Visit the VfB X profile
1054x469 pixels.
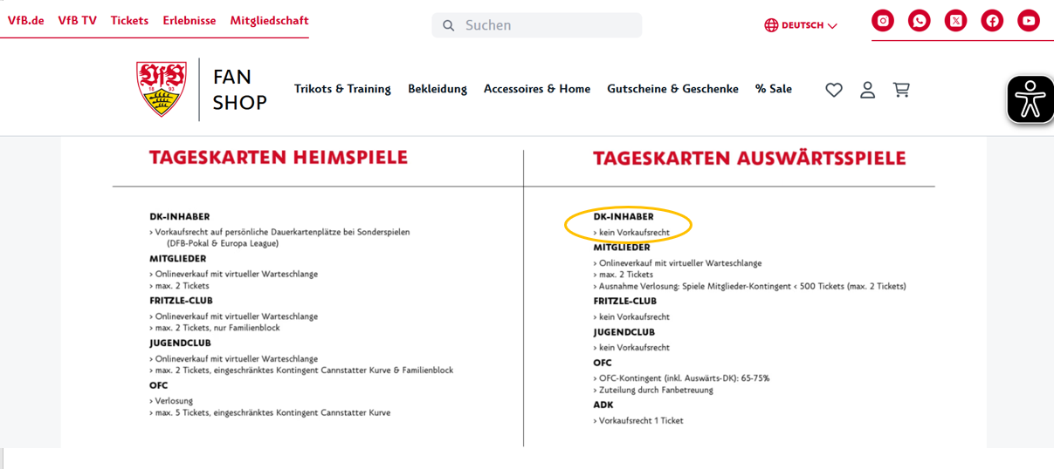click(955, 21)
